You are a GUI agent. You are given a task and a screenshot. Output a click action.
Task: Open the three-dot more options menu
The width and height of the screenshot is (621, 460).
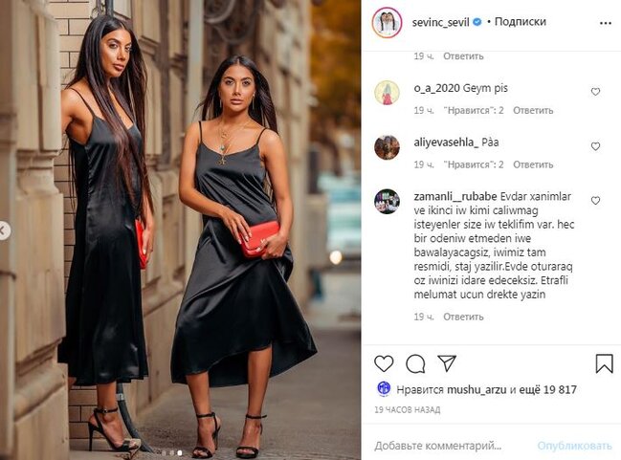pos(605,23)
